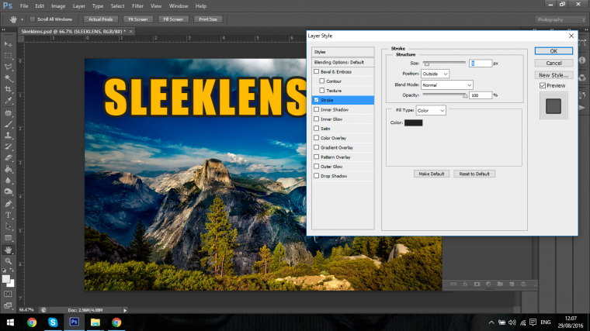Toggle the Preview checkbox
Image resolution: width=590 pixels, height=331 pixels.
coord(543,86)
